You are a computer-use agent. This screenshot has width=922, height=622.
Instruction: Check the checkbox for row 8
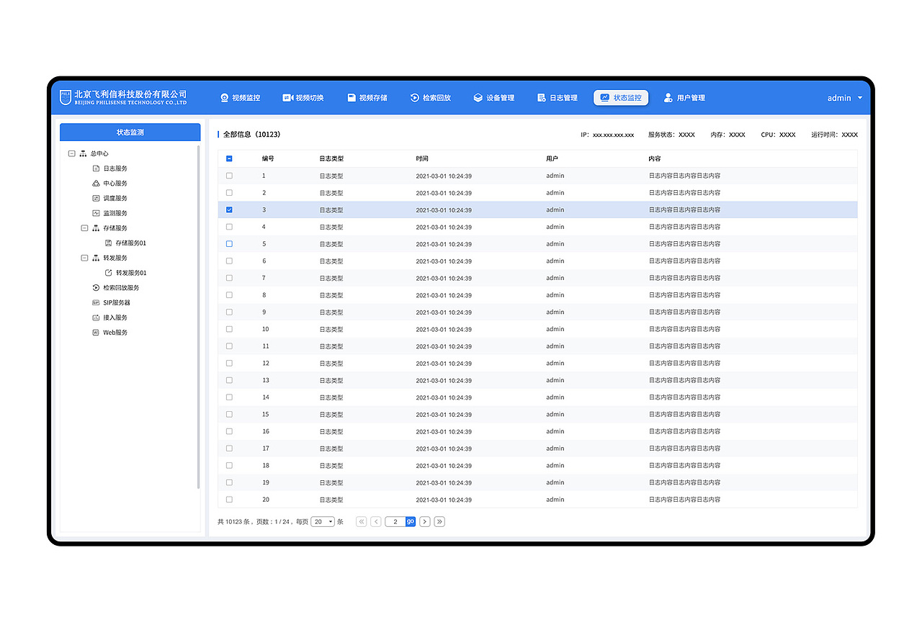click(x=229, y=295)
